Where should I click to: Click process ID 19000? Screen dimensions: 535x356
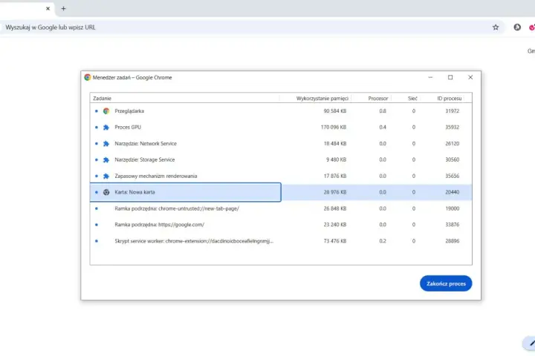(x=452, y=208)
